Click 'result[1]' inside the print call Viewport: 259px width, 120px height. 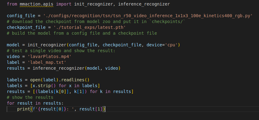tap(91, 109)
